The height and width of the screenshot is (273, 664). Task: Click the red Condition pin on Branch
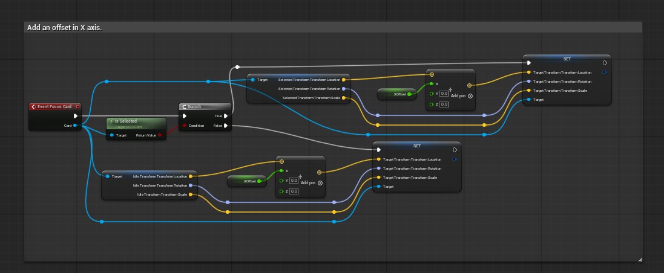[x=184, y=126]
